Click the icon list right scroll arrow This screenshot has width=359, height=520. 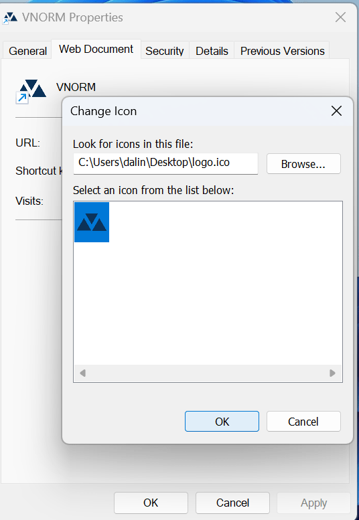pos(332,373)
